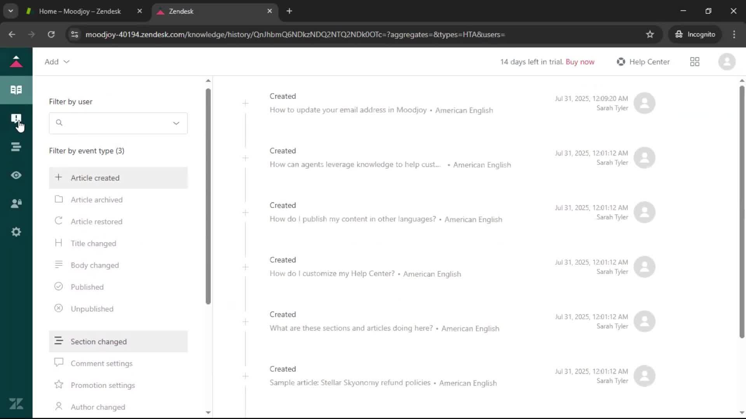
Task: Open 'How do I publish my content in other languages?'
Action: (x=353, y=219)
